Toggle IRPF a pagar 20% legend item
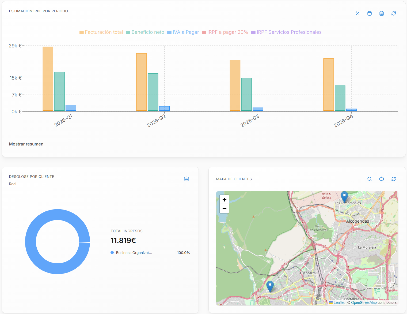The height and width of the screenshot is (314, 407). tap(225, 32)
